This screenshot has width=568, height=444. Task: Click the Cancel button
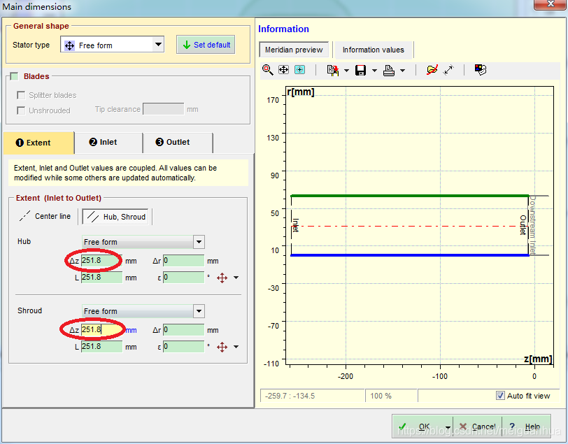[478, 427]
